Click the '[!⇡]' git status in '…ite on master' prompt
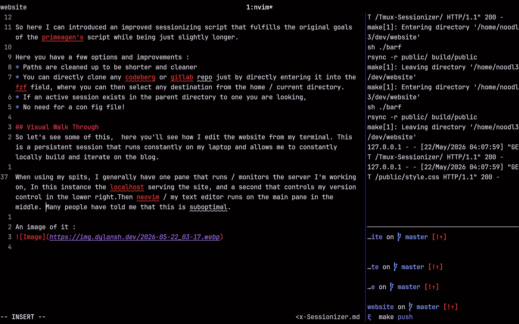The width and height of the screenshot is (519, 324). click(x=439, y=237)
